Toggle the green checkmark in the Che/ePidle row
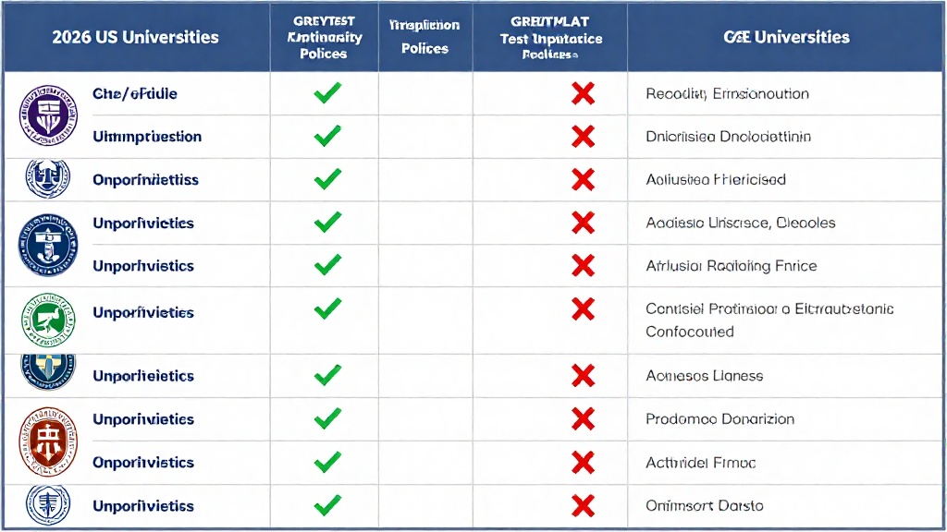This screenshot has height=532, width=947. (x=327, y=93)
